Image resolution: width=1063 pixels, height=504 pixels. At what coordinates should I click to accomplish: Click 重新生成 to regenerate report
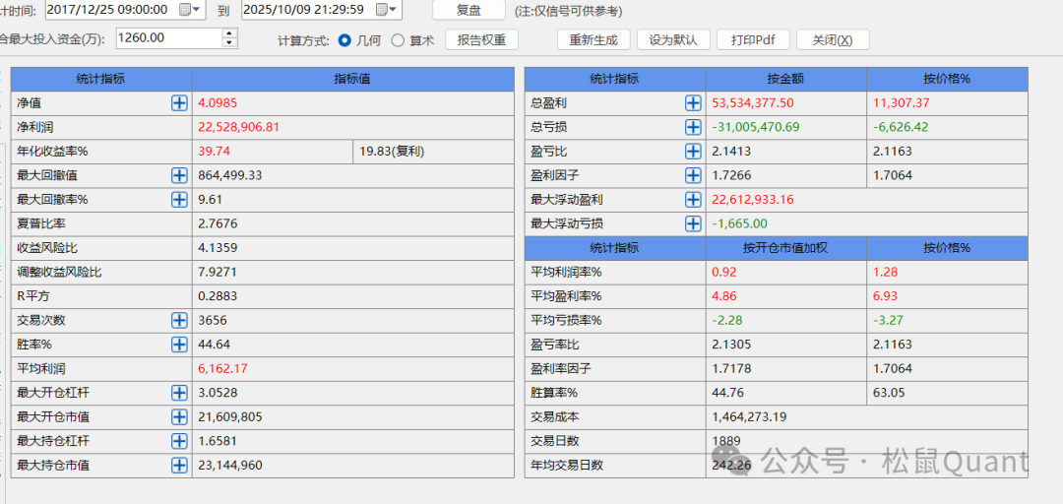(x=594, y=40)
